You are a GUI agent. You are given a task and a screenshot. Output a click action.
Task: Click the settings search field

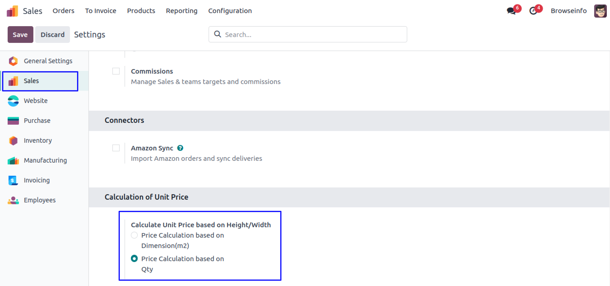click(308, 34)
